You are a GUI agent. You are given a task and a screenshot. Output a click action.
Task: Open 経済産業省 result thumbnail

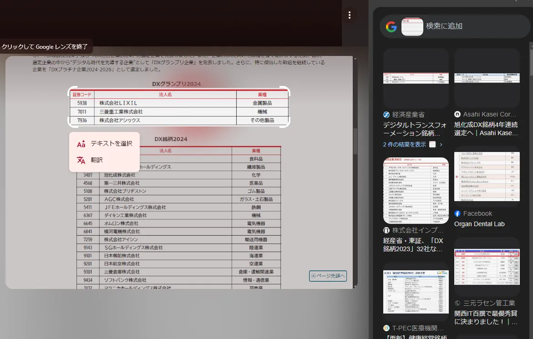[416, 78]
